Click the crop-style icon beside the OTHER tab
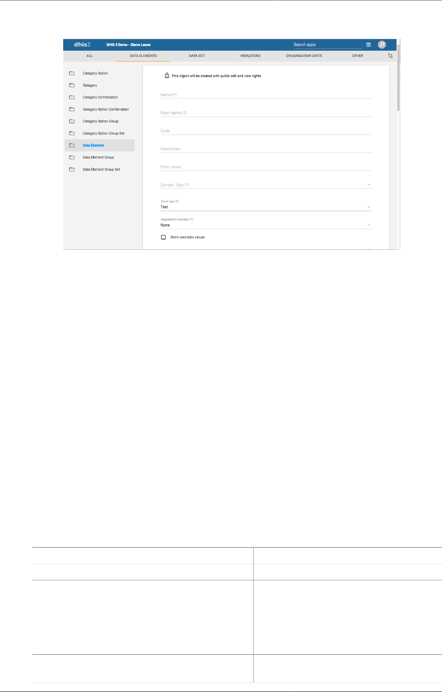The image size is (442, 692). pos(390,56)
